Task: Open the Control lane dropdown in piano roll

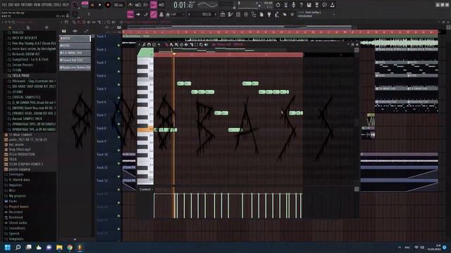Action: pyautogui.click(x=146, y=189)
